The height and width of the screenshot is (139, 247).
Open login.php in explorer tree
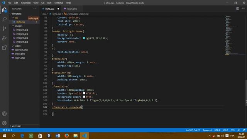click(x=20, y=58)
